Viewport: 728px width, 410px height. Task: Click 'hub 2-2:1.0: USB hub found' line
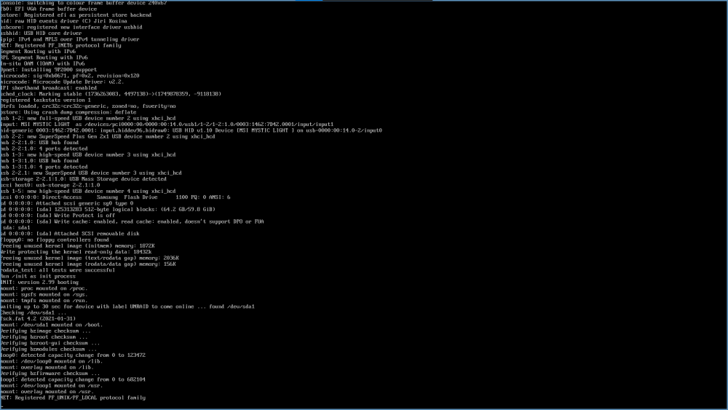(39, 143)
